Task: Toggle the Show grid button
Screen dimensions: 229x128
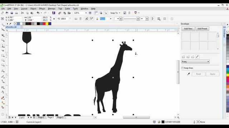Action: 101,13
